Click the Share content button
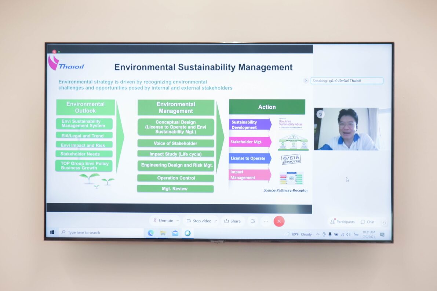Viewport: 437px width, 291px height. point(232,221)
